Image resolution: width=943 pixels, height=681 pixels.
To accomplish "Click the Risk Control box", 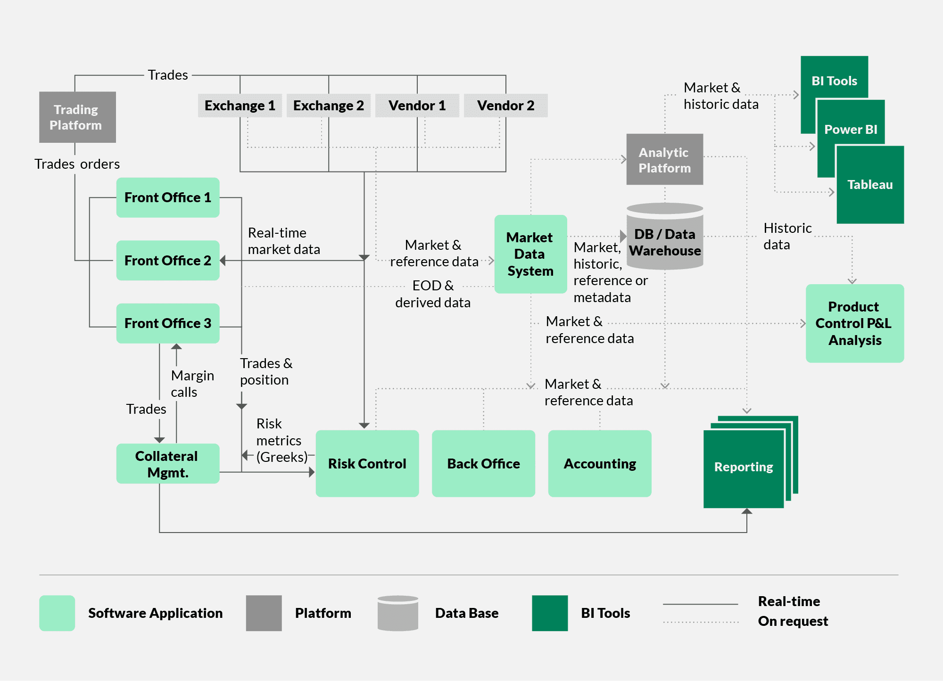I will click(x=367, y=463).
